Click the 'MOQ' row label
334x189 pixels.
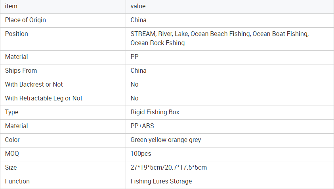[x=12, y=153]
